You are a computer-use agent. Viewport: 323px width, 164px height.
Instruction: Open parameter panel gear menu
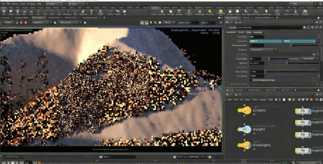305,27
